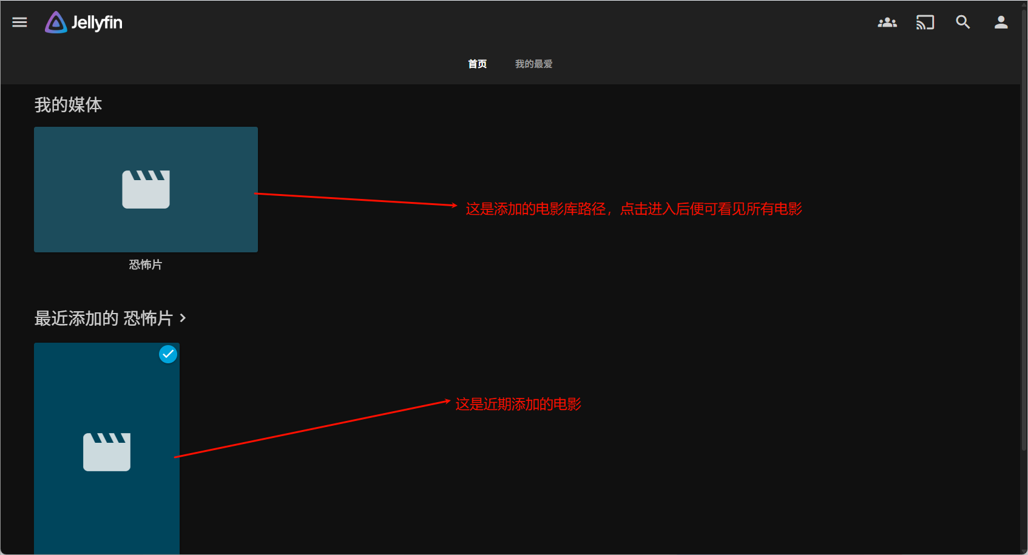Expand the 最近添加的 恐怖片 chevron arrow
Viewport: 1028px width, 555px height.
pos(183,318)
